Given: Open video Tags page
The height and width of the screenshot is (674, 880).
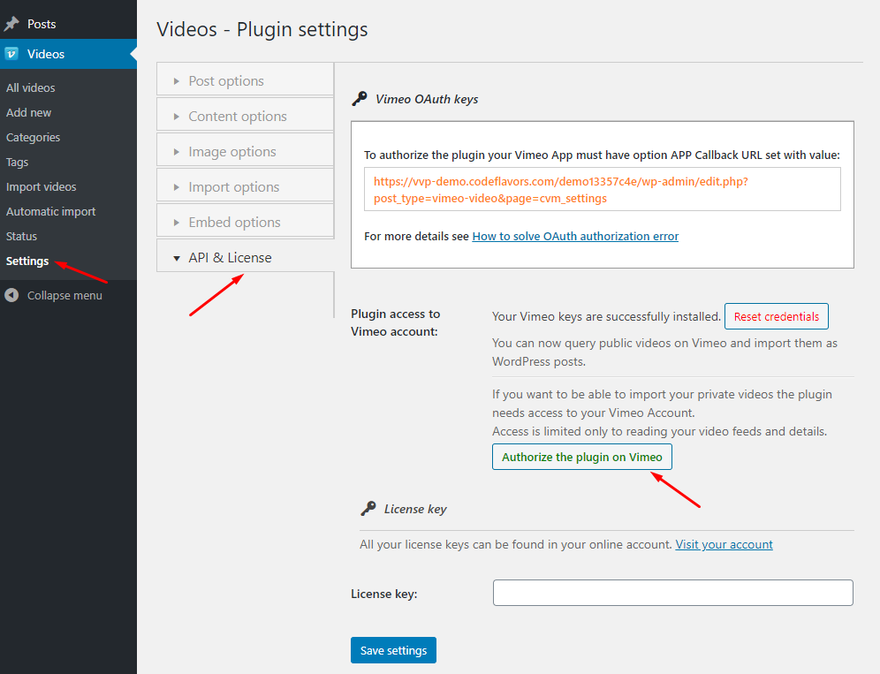Looking at the screenshot, I should click(18, 163).
